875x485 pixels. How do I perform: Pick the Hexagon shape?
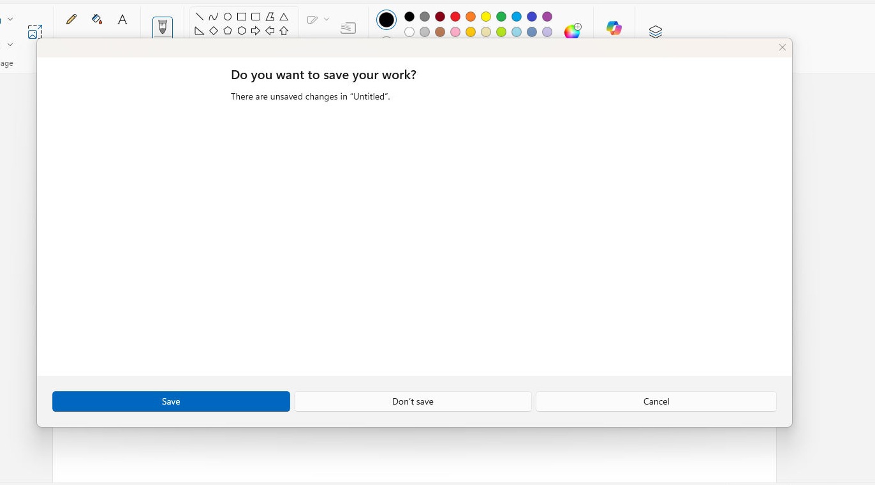tap(242, 31)
